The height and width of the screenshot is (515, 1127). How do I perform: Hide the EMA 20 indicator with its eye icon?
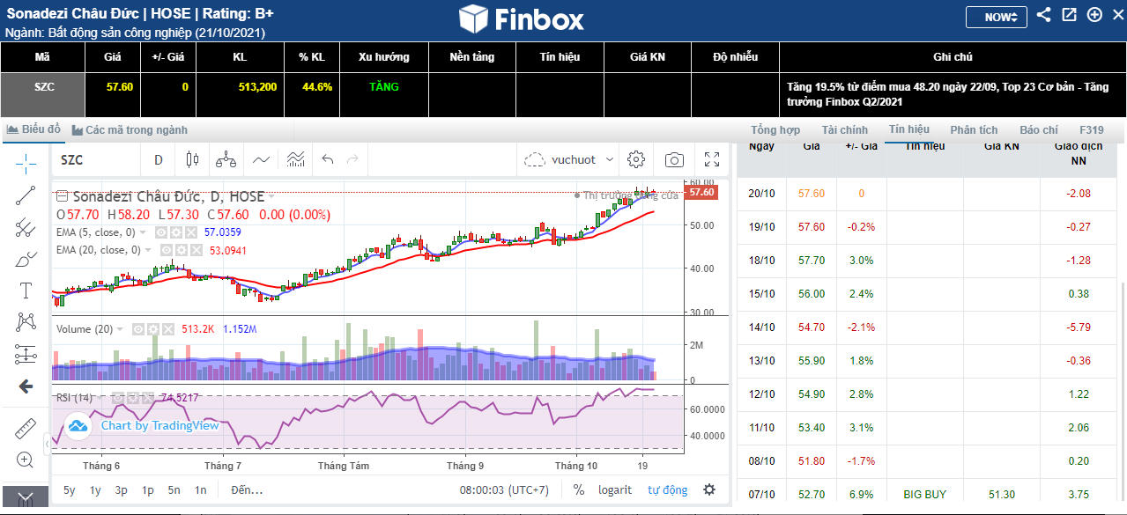tap(167, 250)
